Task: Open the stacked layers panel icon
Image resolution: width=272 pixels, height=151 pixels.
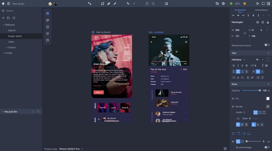Action: tap(47, 34)
